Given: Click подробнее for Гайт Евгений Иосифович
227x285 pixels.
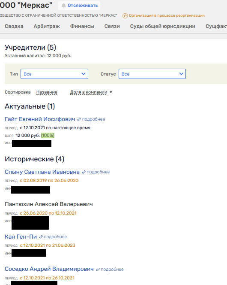Looking at the screenshot, I should point(93,119).
